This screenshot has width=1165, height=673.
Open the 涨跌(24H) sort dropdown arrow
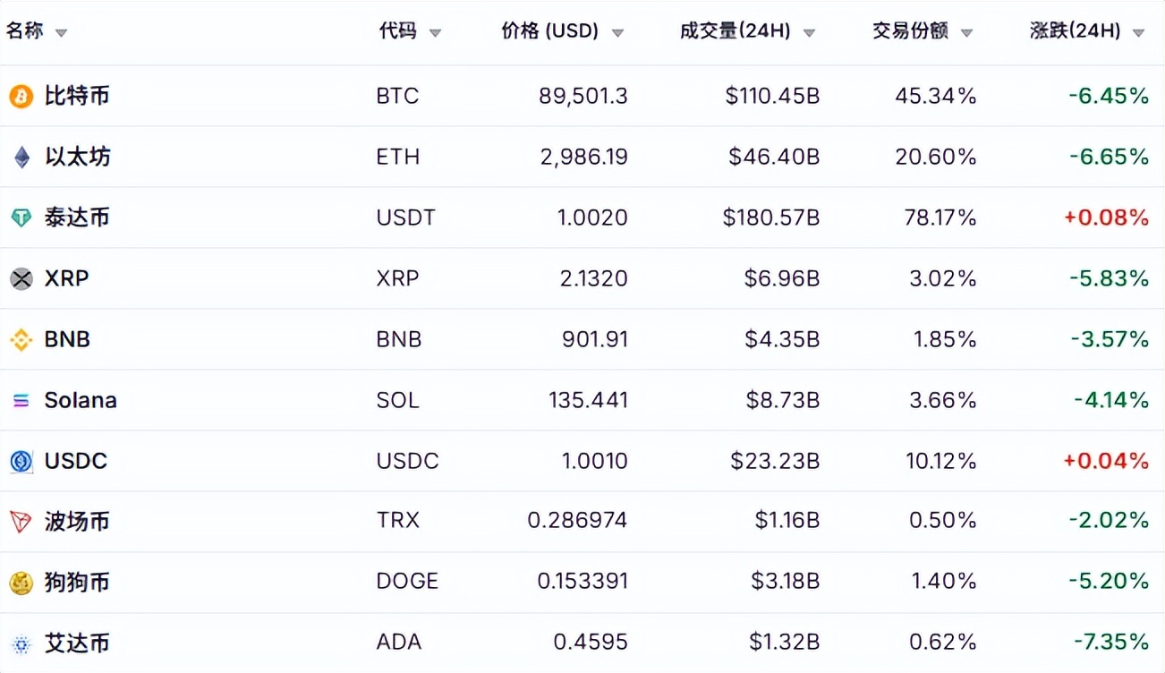[x=1138, y=33]
